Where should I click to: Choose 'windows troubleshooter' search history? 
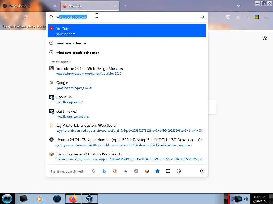(127, 53)
